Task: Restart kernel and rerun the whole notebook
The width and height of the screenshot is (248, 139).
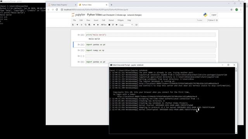Action: click(117, 25)
